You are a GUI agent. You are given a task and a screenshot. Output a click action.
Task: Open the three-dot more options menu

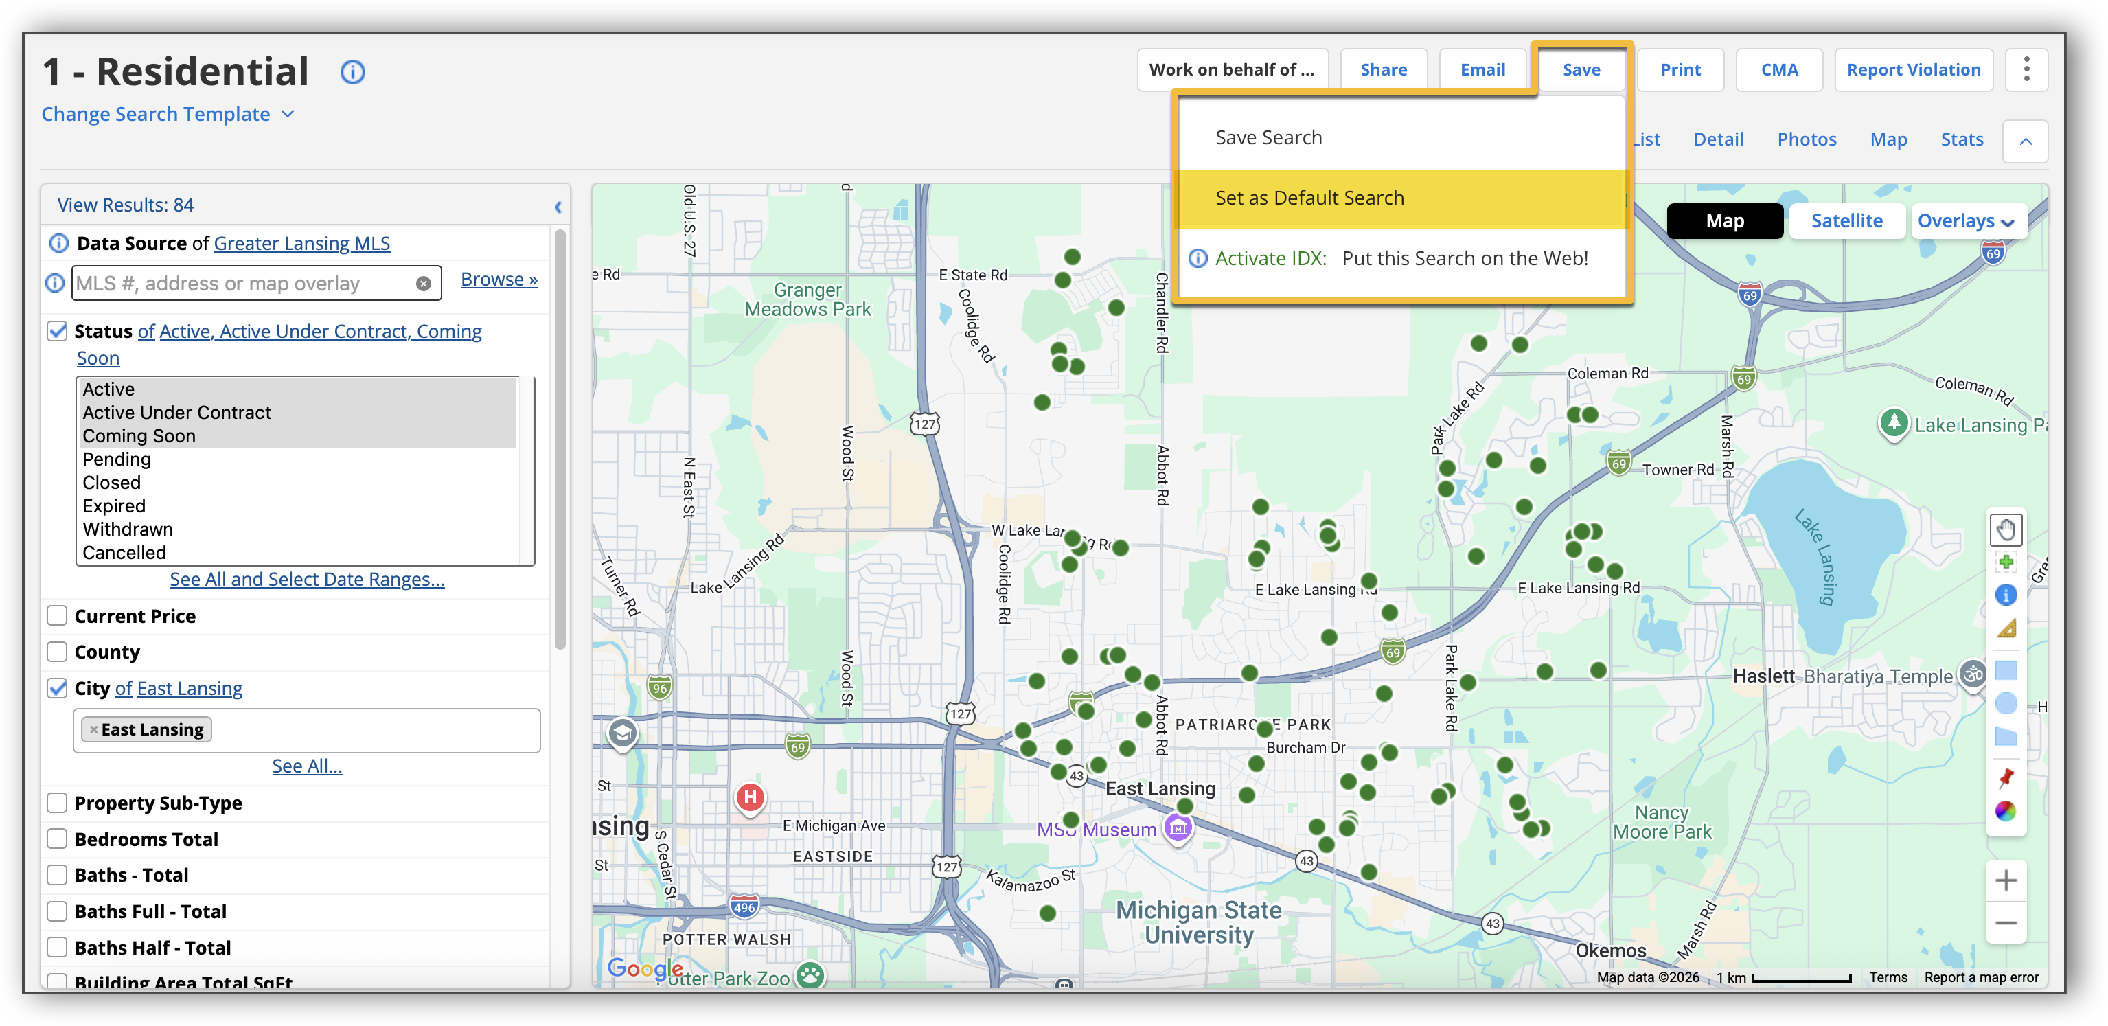point(2026,69)
